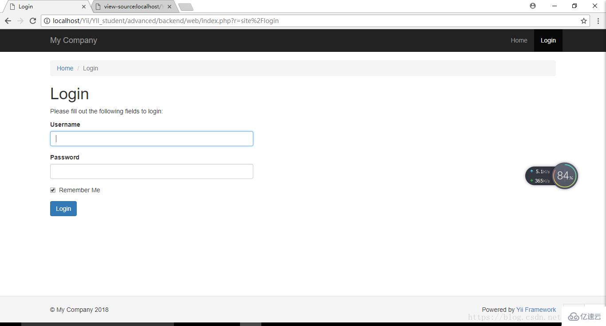Click the Password field label
This screenshot has height=326, width=606.
coord(65,157)
